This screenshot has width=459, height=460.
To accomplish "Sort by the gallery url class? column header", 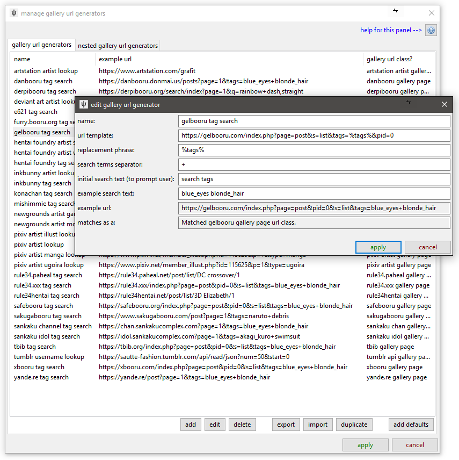I will (x=398, y=59).
